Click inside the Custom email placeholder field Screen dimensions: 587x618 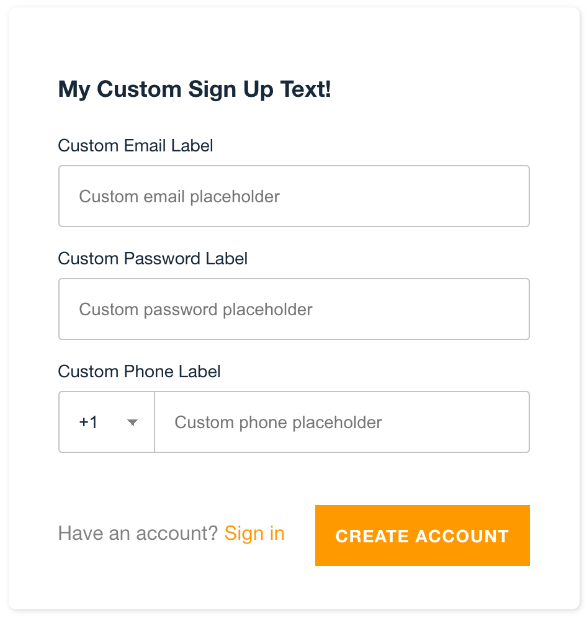click(x=293, y=196)
